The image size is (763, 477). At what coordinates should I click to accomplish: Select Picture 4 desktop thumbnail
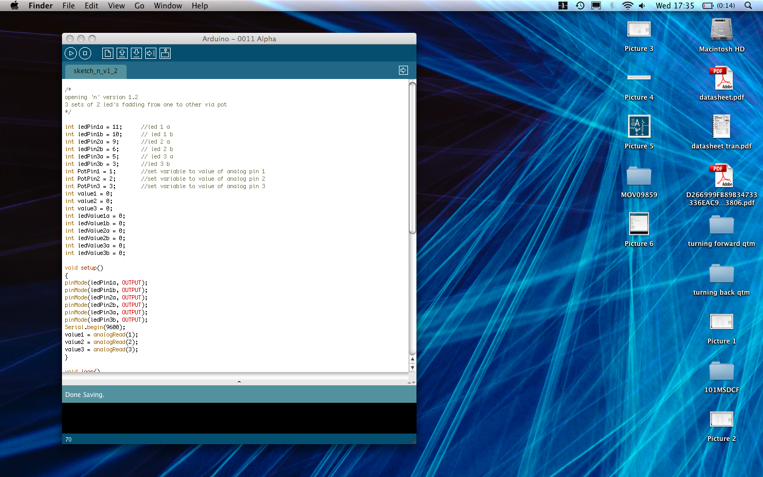tap(639, 78)
